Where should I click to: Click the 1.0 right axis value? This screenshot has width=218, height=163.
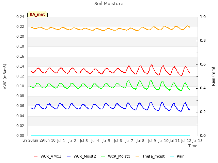tap(203, 17)
